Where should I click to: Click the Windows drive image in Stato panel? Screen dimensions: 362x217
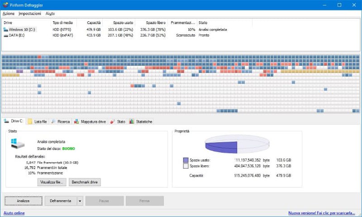tap(18, 144)
